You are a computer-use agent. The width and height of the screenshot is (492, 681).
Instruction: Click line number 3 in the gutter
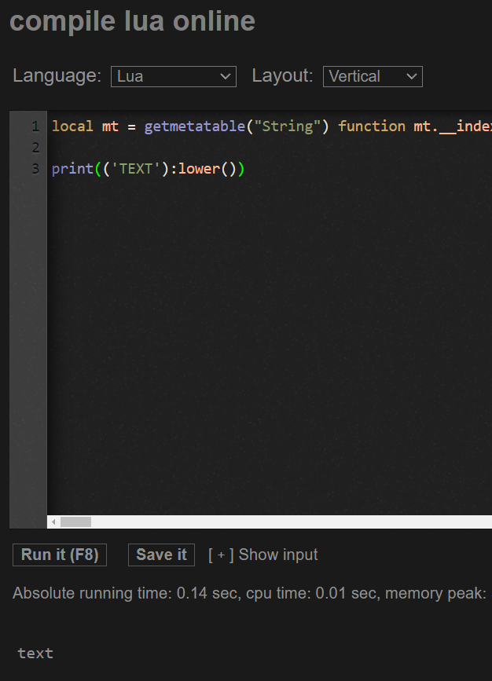tap(35, 169)
